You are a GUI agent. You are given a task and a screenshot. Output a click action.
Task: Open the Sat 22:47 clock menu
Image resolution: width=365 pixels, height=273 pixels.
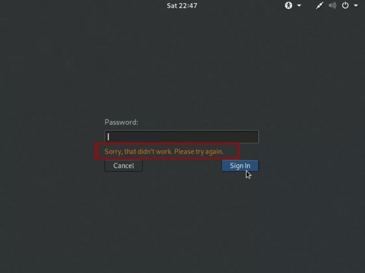click(x=182, y=6)
